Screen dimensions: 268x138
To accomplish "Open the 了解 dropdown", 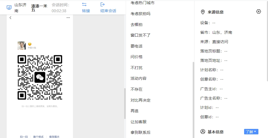I will [251, 132].
